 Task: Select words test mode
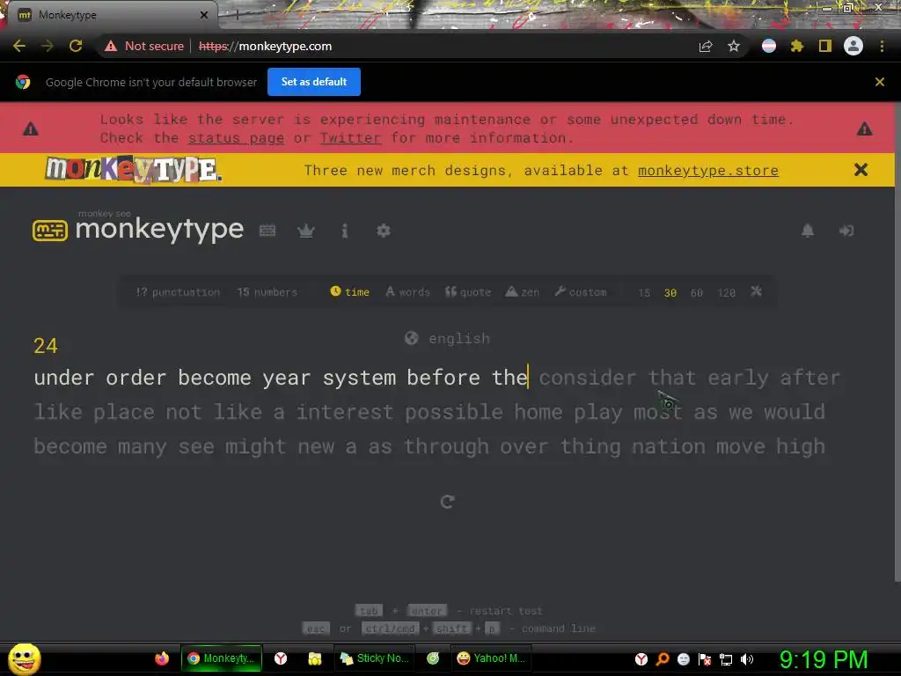[407, 292]
